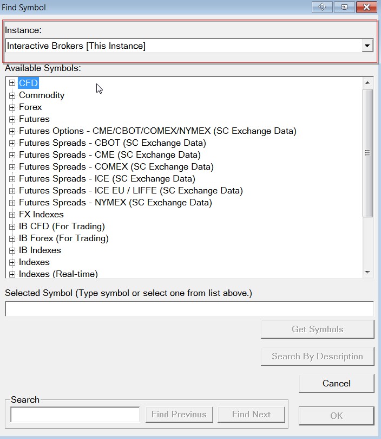Select Futures Spreads - COMEX label
The height and width of the screenshot is (439, 381).
(116, 166)
